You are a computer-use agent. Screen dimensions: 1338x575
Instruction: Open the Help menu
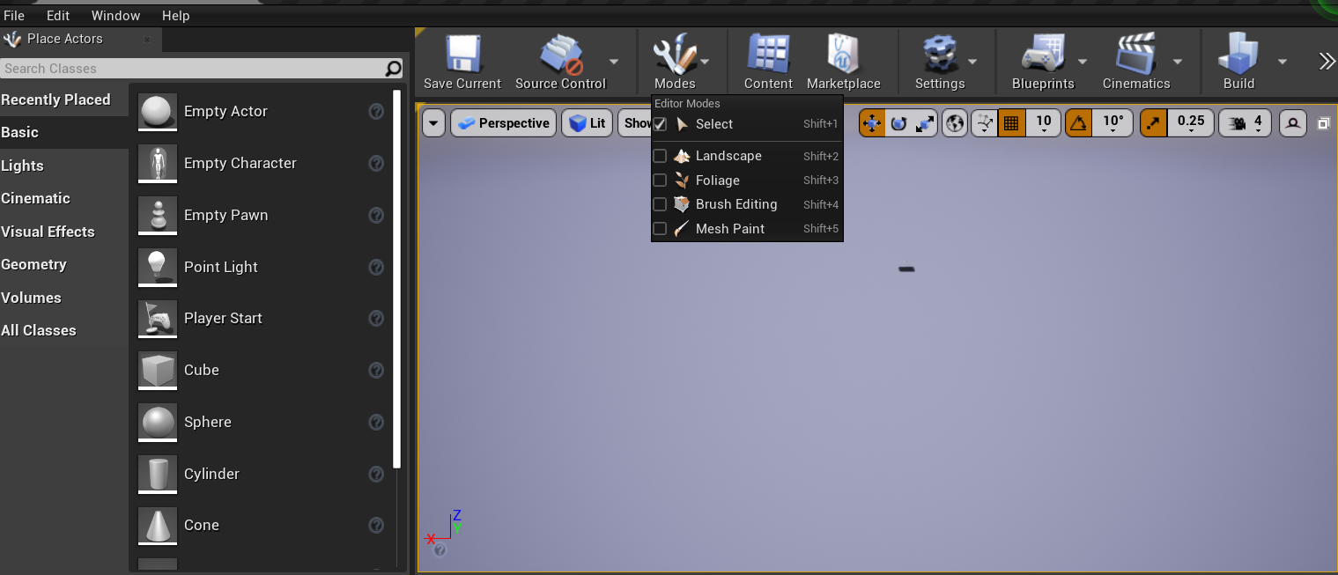[x=175, y=16]
